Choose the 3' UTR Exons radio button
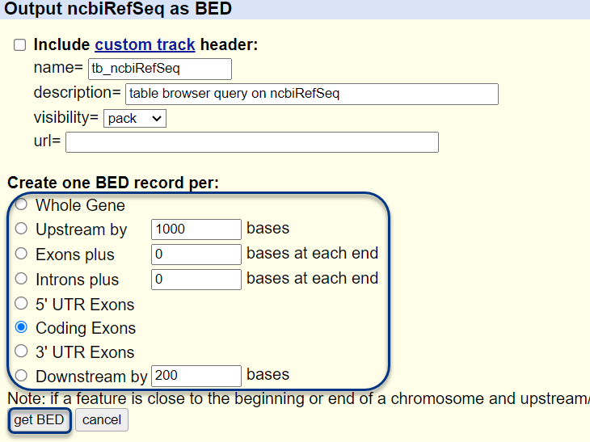Viewport: 590px width, 442px height. tap(21, 351)
